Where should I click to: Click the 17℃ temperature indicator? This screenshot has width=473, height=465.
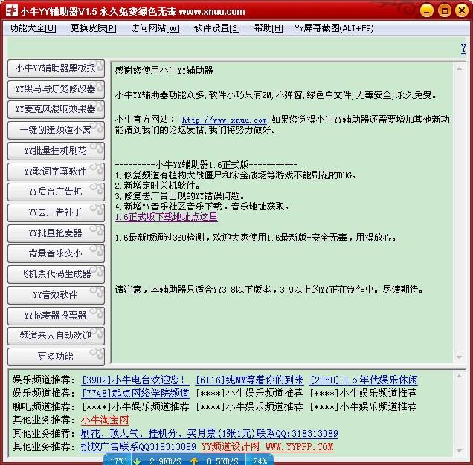click(x=118, y=461)
